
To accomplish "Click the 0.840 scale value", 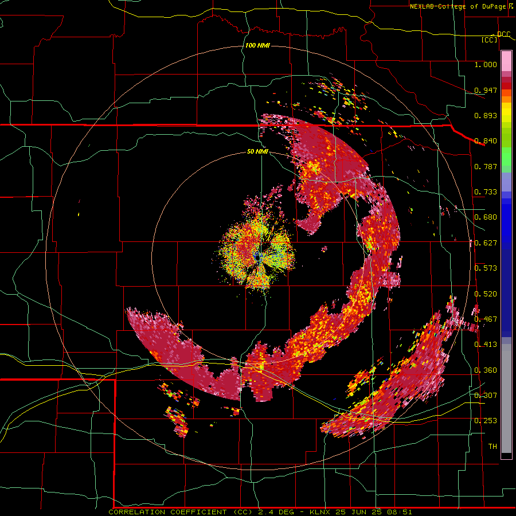I will coord(486,141).
